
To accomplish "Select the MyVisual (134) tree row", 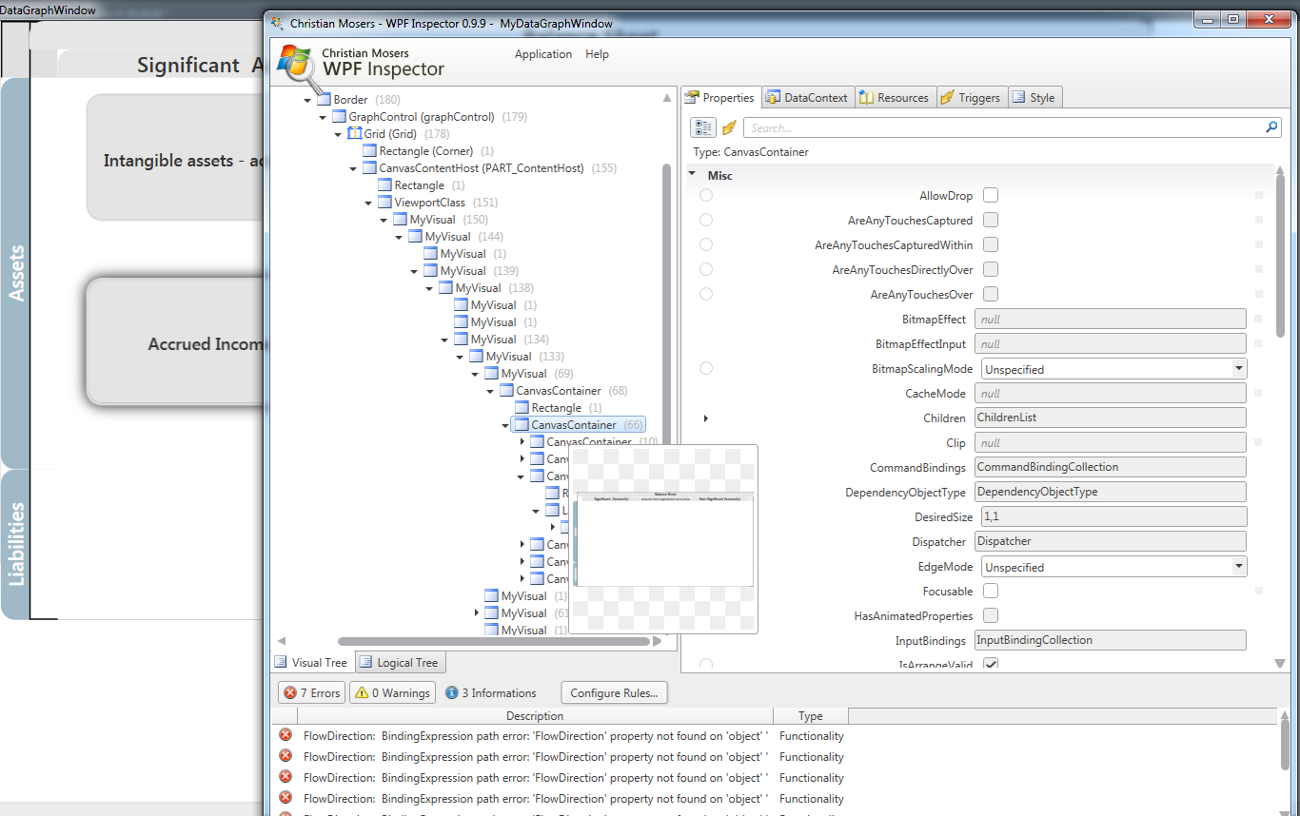I will (502, 340).
